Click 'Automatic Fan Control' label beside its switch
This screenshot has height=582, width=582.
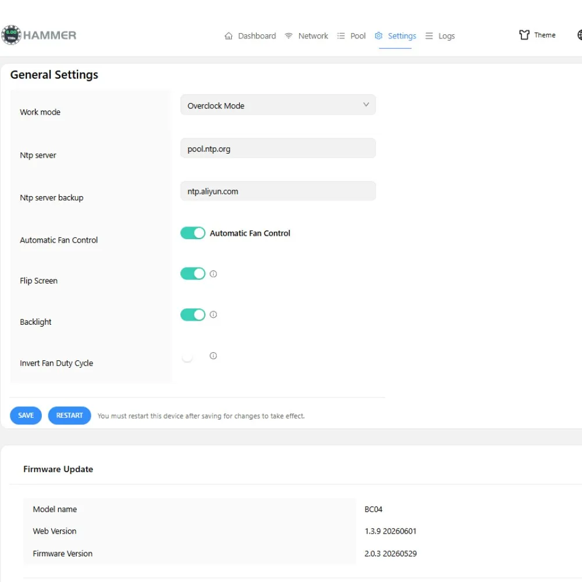250,233
